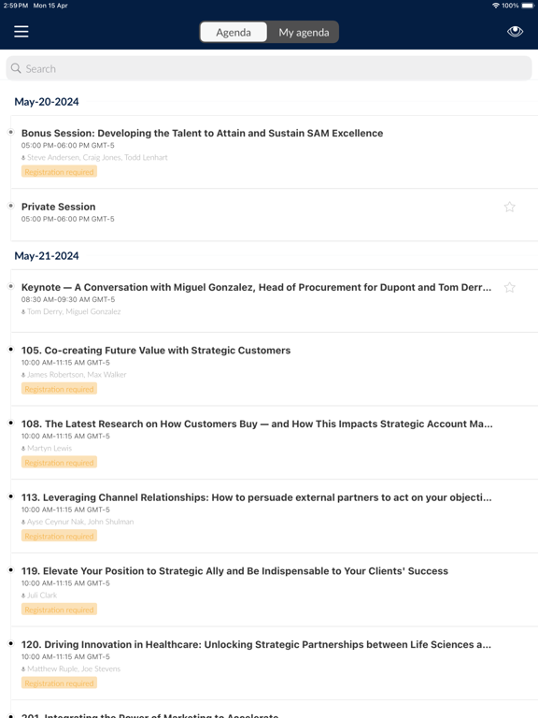The image size is (538, 718).
Task: Select the Agenda tab
Action: 234,33
